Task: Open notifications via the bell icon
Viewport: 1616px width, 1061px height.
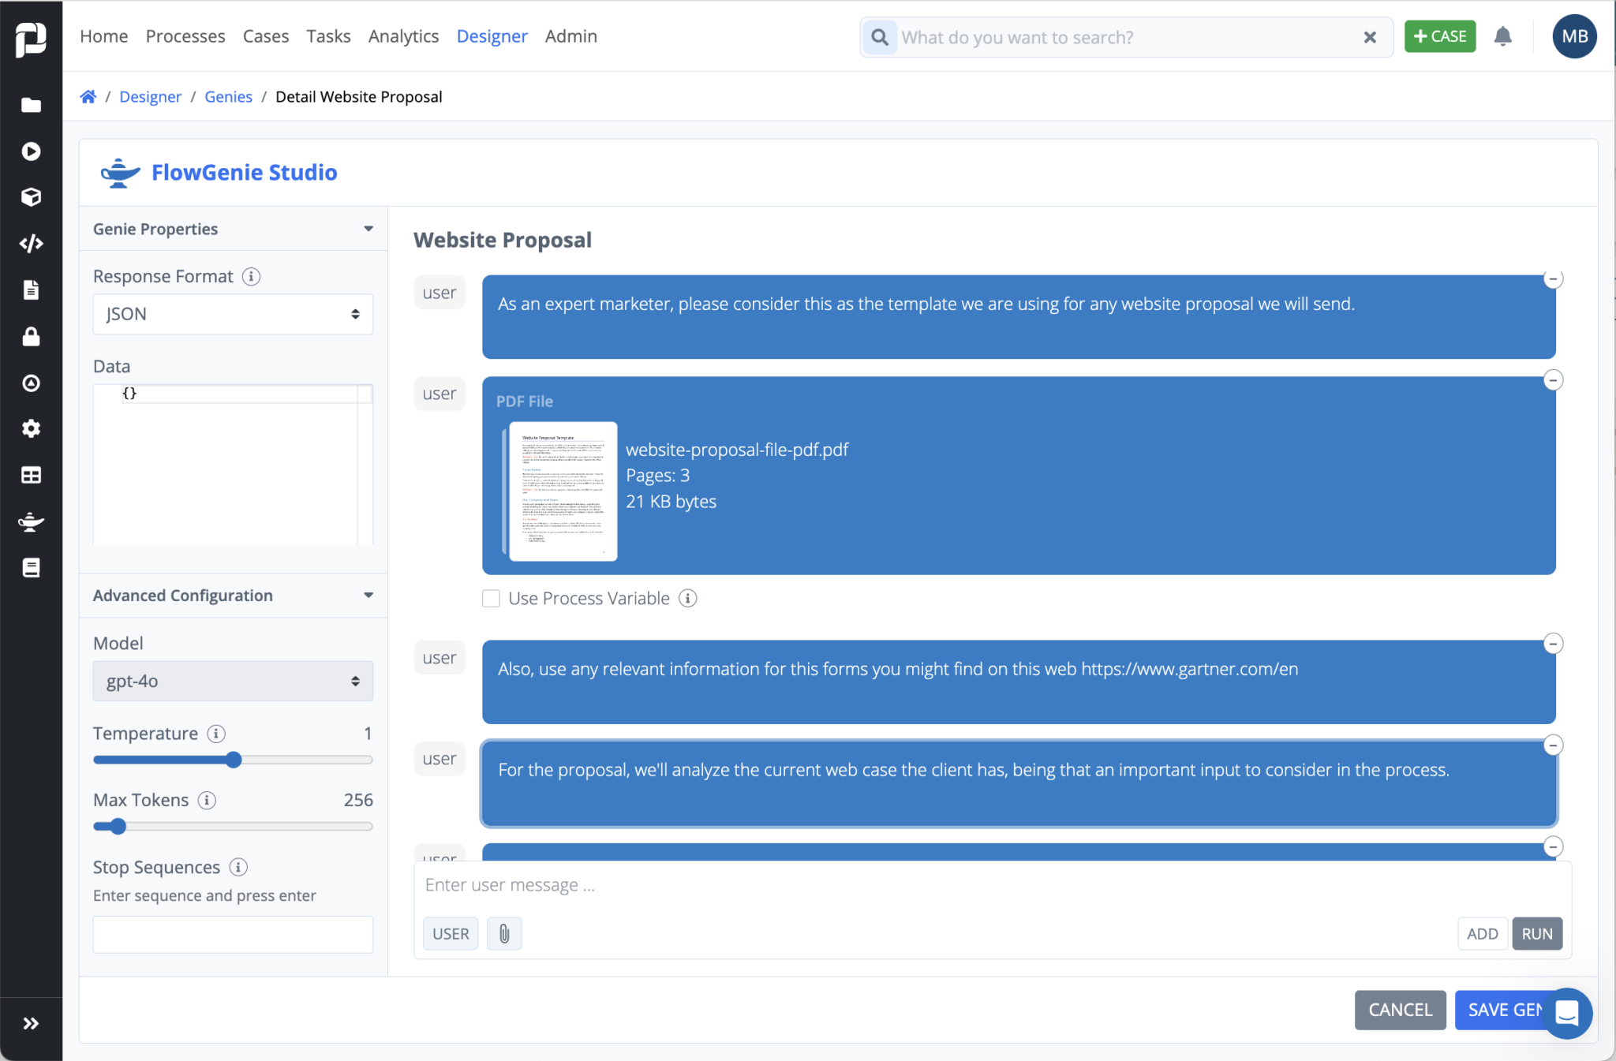Action: [x=1503, y=36]
